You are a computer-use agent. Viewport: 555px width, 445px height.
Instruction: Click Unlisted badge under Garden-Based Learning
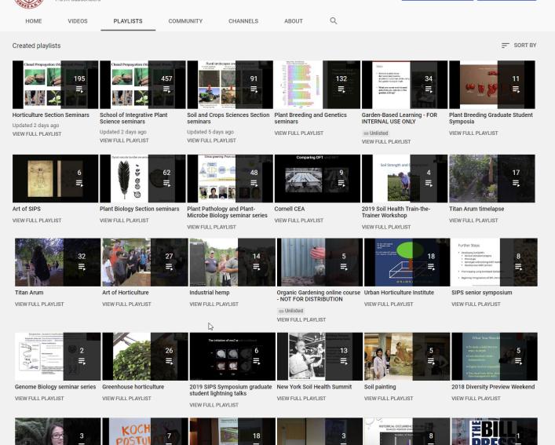click(x=376, y=133)
